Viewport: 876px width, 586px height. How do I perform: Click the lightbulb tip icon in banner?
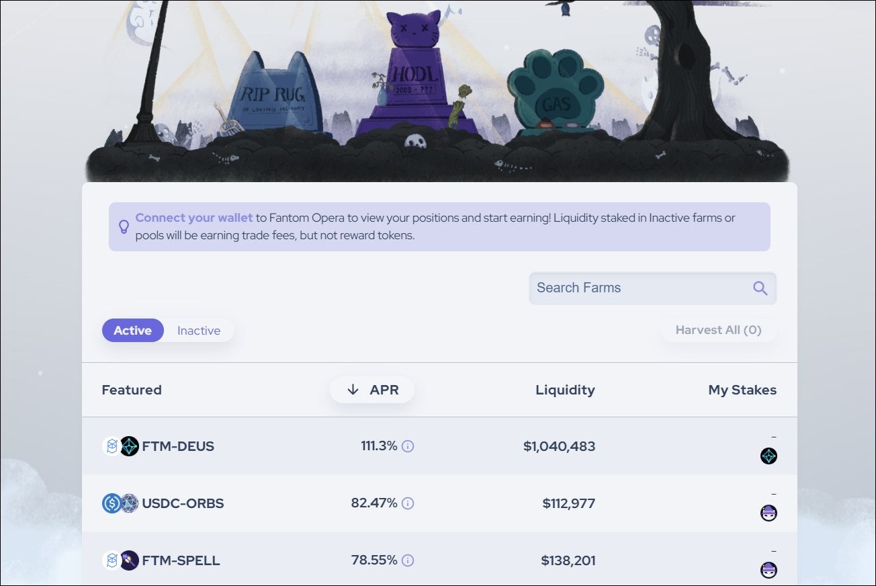pos(124,226)
